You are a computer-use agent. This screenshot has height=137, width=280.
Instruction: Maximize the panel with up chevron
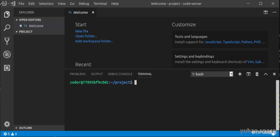pos(266,74)
